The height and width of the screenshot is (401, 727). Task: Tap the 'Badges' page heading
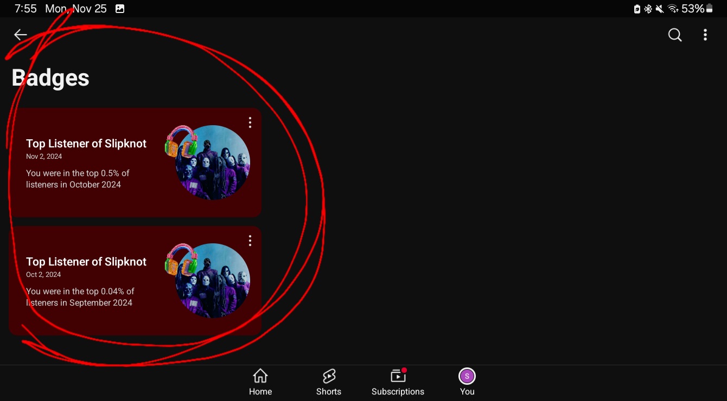click(x=50, y=78)
